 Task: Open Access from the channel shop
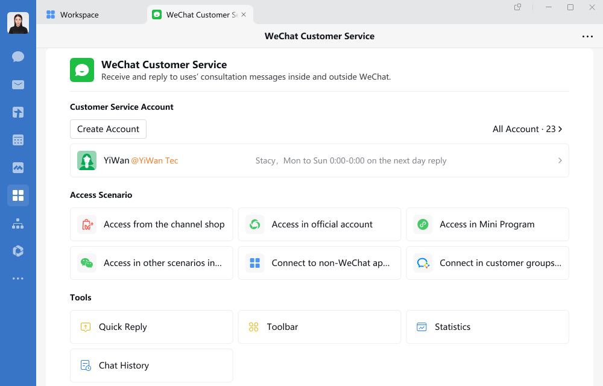tap(151, 224)
